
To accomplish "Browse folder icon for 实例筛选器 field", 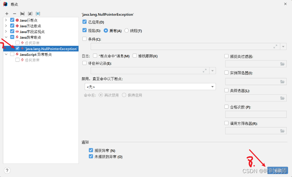I will pos(282,82).
